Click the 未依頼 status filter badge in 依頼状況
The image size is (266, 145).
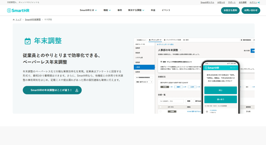(165, 87)
